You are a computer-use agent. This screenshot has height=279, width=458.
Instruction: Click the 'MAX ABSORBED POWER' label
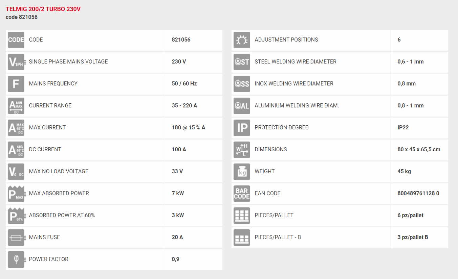(59, 193)
